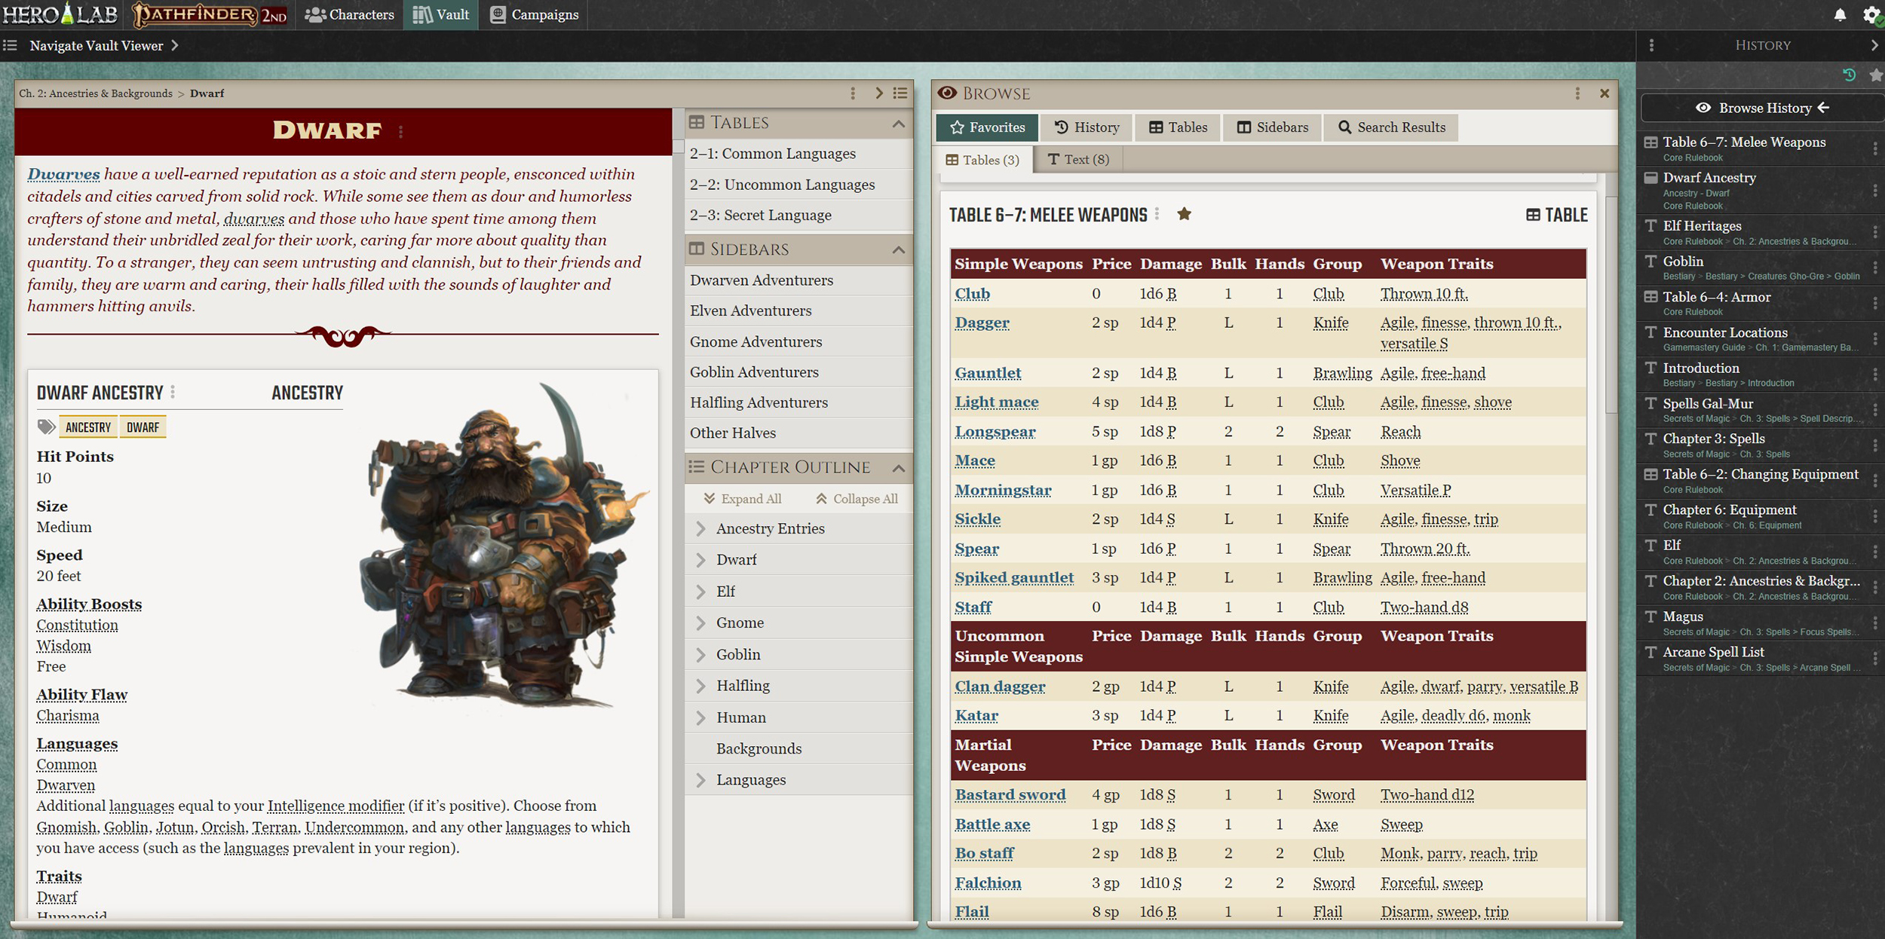Open options for Spells Gal-Mur entry

1875,410
